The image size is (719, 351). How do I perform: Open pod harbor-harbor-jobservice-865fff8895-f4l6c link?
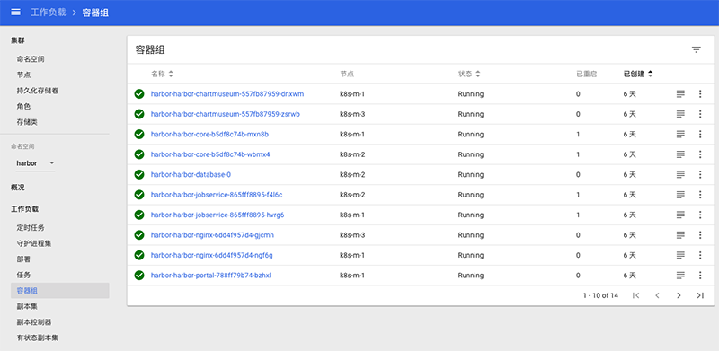point(217,195)
